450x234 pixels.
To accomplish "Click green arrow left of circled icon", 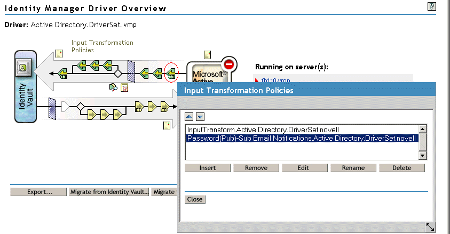I will coord(157,74).
